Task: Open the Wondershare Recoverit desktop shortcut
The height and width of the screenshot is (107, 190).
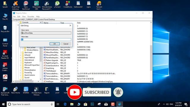Action: point(47,5)
